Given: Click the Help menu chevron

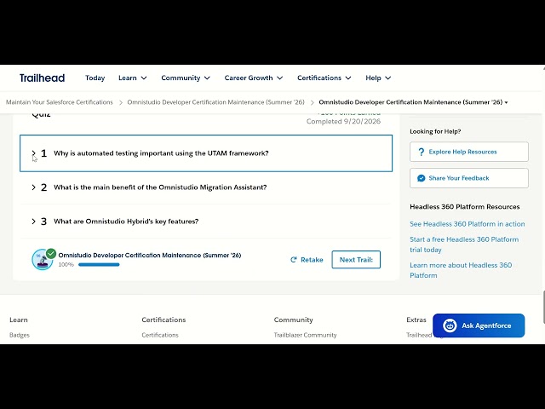Looking at the screenshot, I should (x=388, y=78).
